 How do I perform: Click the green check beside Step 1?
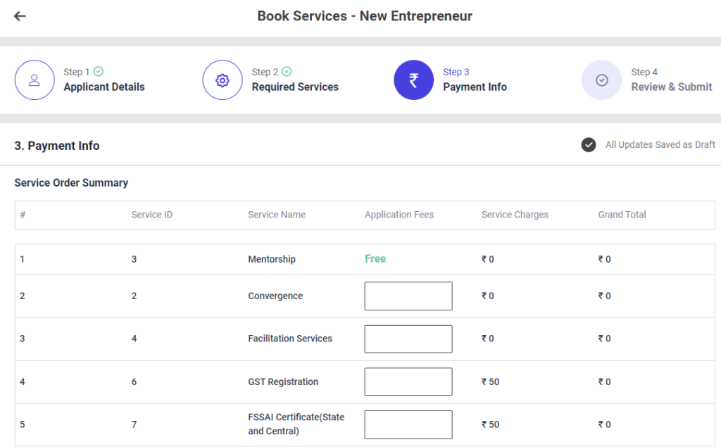pyautogui.click(x=99, y=72)
